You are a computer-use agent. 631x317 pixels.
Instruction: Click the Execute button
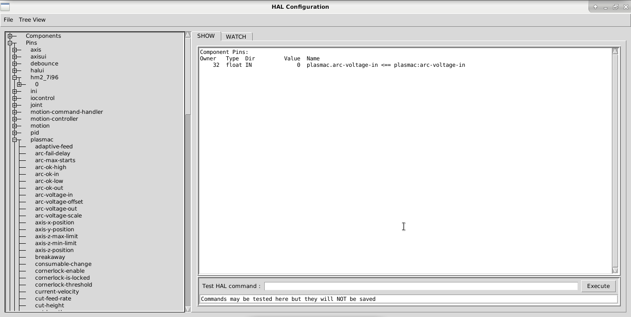[x=598, y=286]
